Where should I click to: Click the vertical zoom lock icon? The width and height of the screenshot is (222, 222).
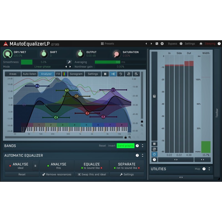(142, 121)
